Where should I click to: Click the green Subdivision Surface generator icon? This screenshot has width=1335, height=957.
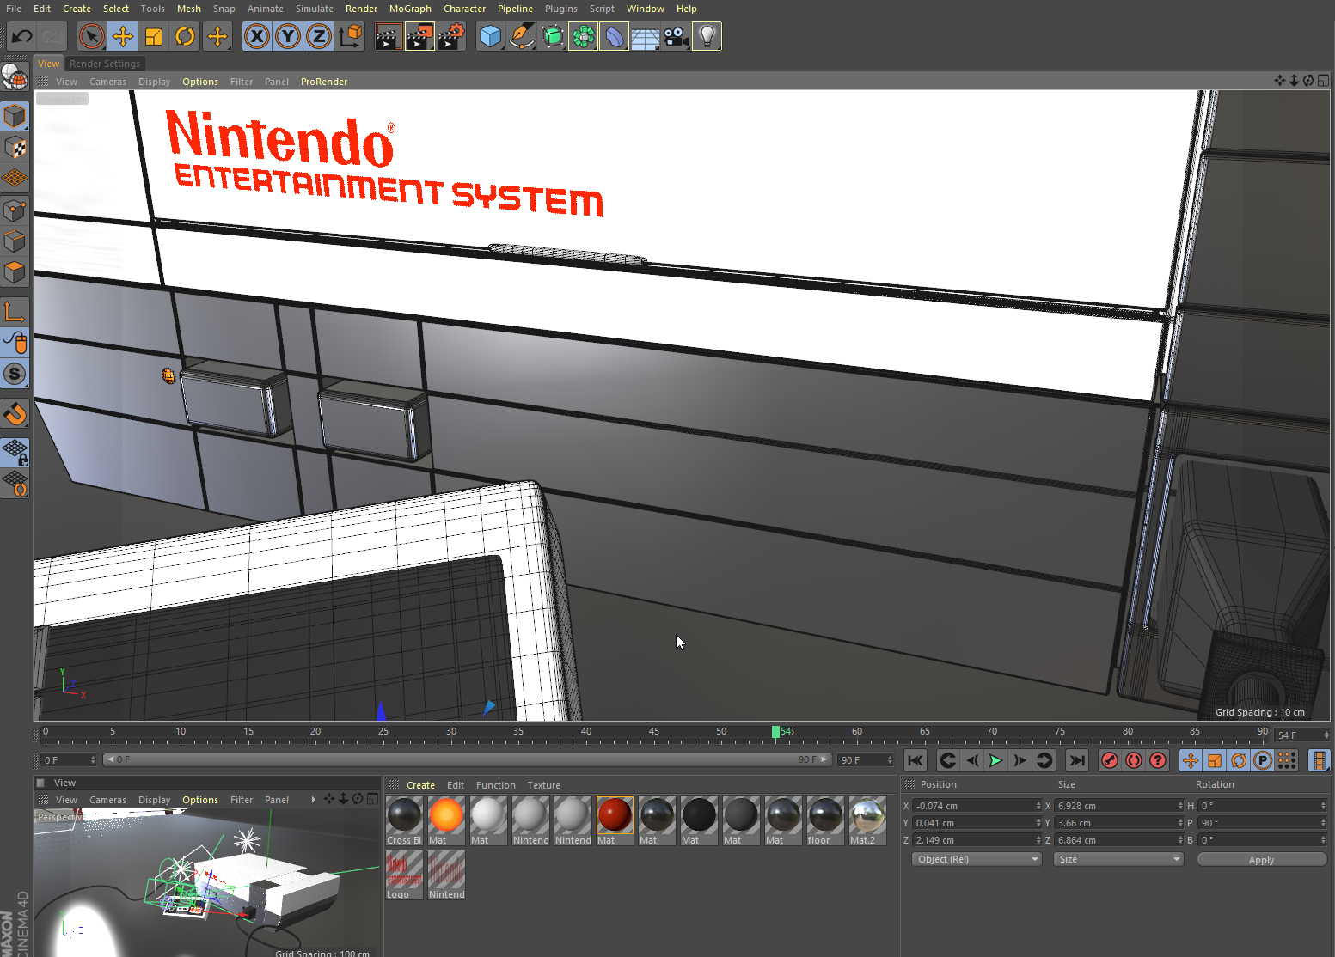pos(552,37)
